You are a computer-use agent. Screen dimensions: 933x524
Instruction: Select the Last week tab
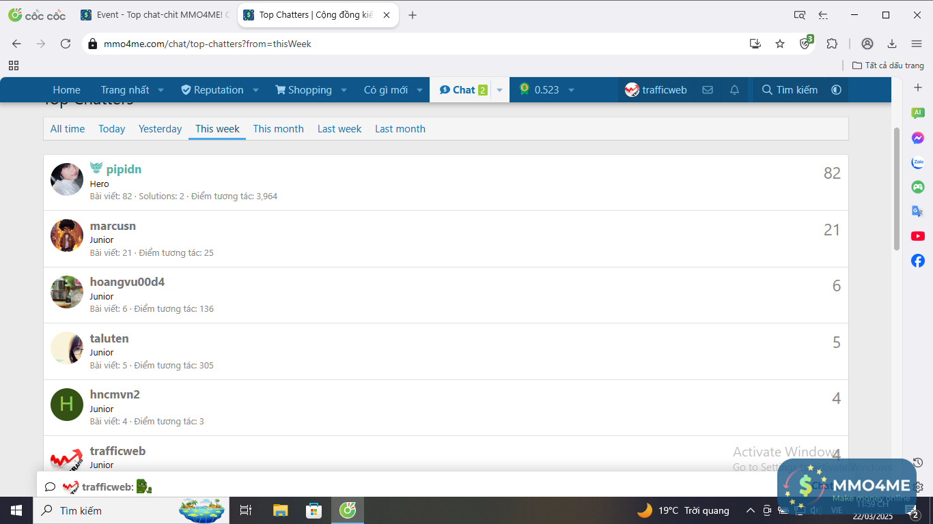(339, 128)
